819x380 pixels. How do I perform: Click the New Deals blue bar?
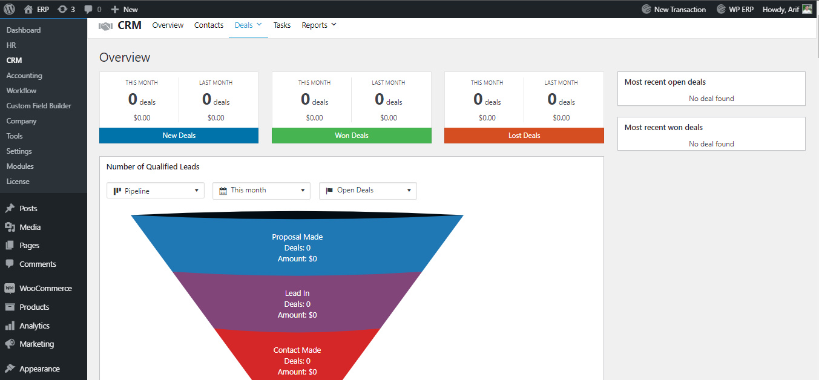tap(179, 136)
